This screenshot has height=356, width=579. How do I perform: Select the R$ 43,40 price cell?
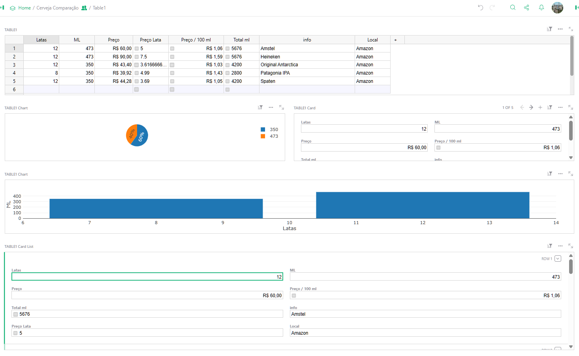coord(114,65)
